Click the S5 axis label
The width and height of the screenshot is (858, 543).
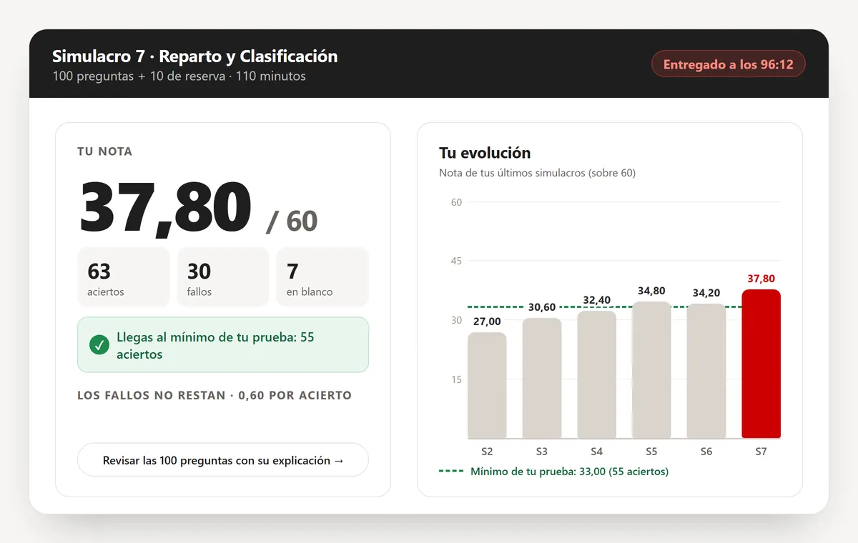[651, 452]
